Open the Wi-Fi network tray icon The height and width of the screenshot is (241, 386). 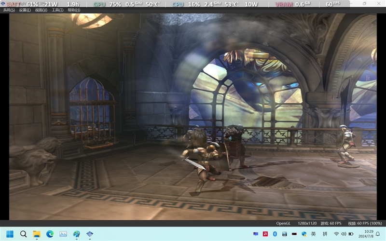(x=336, y=234)
